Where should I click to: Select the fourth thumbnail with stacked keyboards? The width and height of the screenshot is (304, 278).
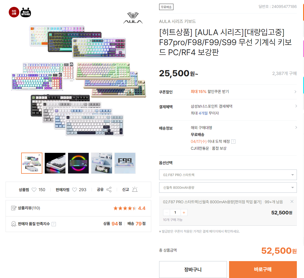[x=102, y=163]
